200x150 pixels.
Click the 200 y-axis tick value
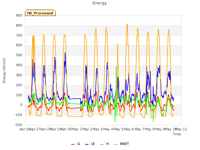(19, 85)
